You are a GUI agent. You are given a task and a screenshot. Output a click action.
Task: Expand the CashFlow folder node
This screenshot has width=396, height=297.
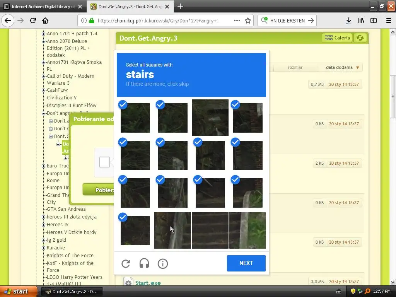coord(43,90)
